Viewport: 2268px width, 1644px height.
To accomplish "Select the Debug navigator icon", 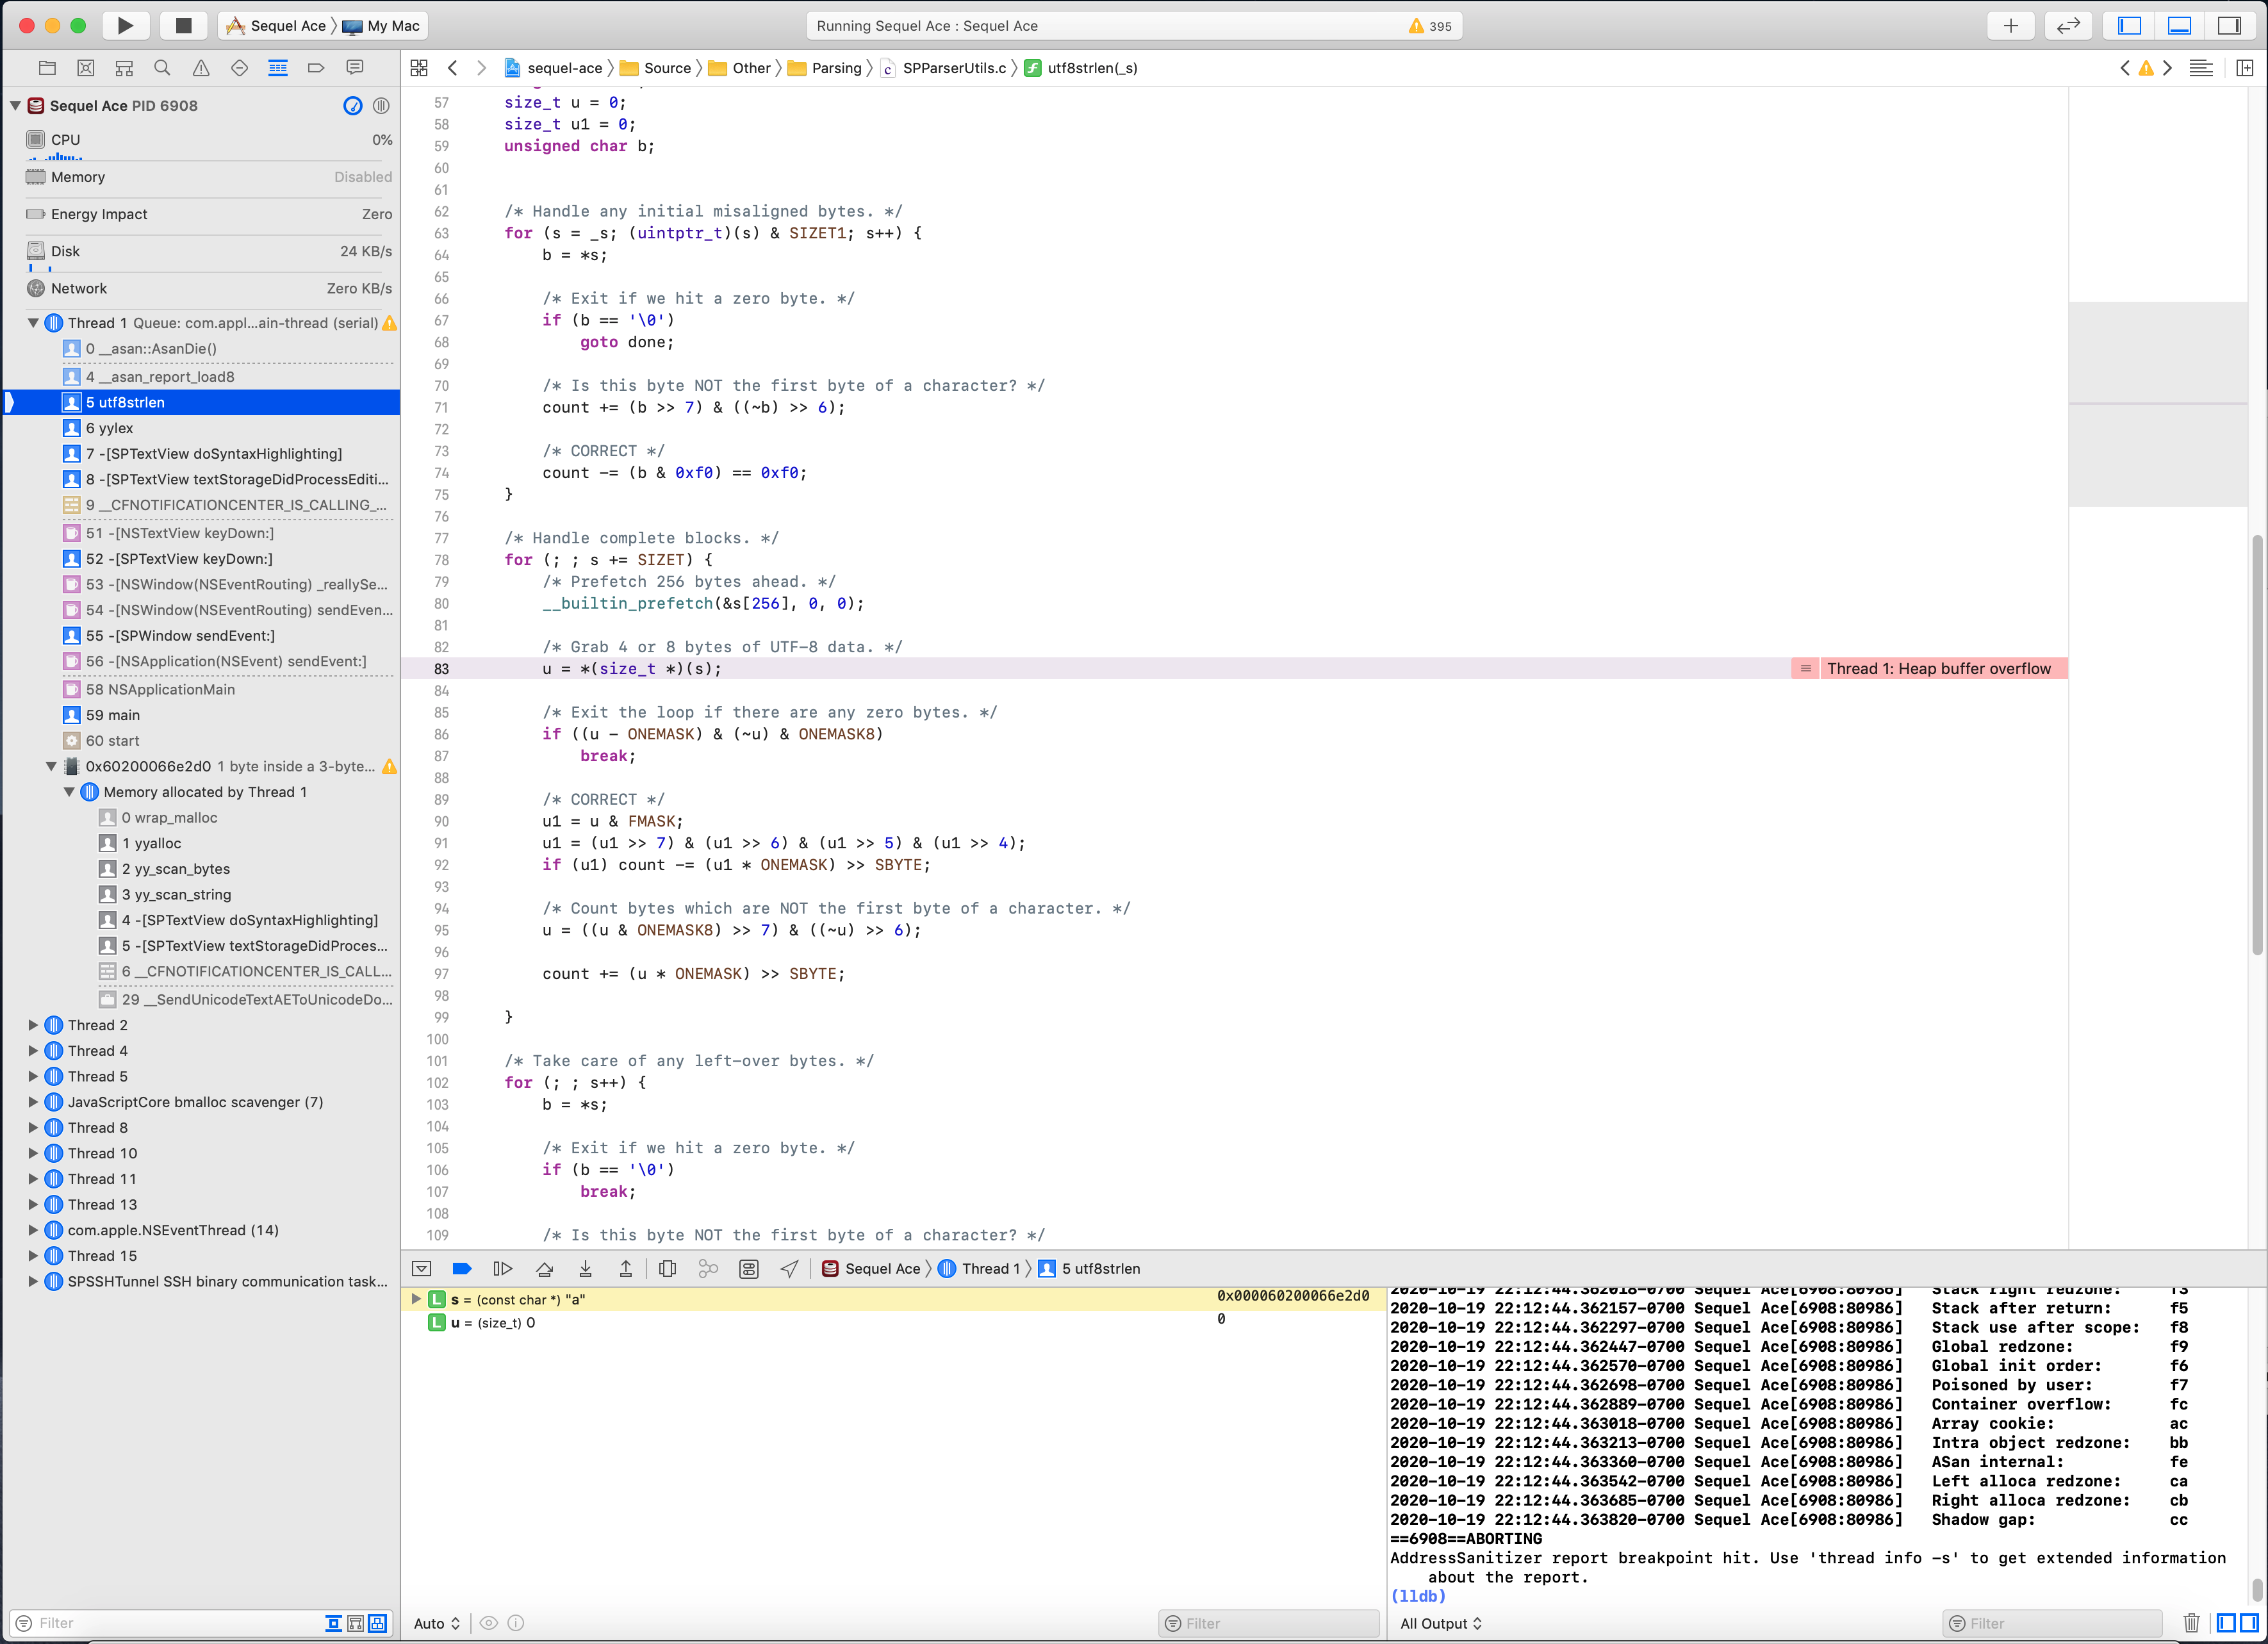I will click(278, 68).
